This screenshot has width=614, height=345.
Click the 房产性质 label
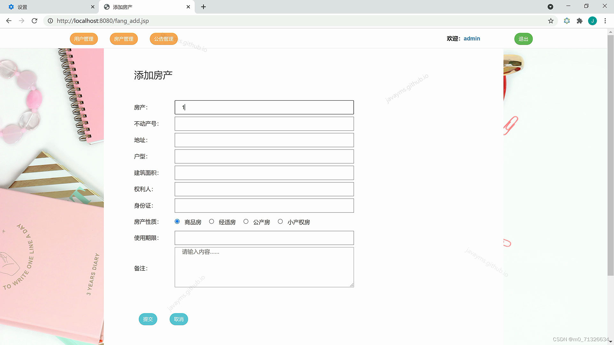coord(146,222)
